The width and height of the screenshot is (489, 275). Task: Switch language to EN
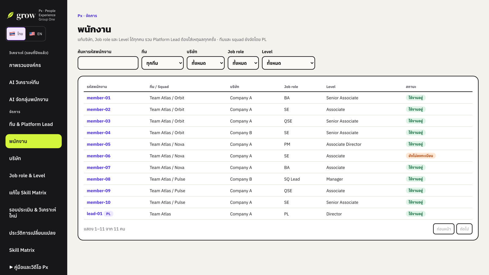point(35,34)
